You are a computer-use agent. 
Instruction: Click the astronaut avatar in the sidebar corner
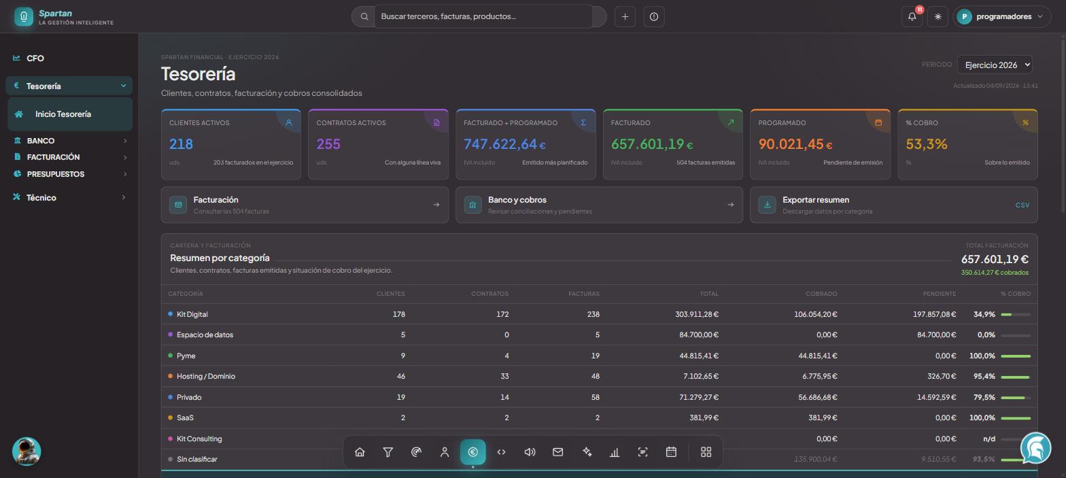(27, 451)
